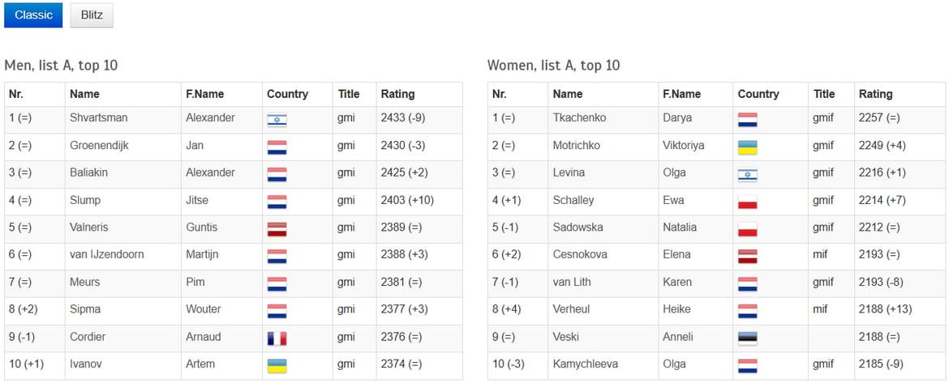
Task: Switch to the Blitz rating tab
Action: point(92,15)
